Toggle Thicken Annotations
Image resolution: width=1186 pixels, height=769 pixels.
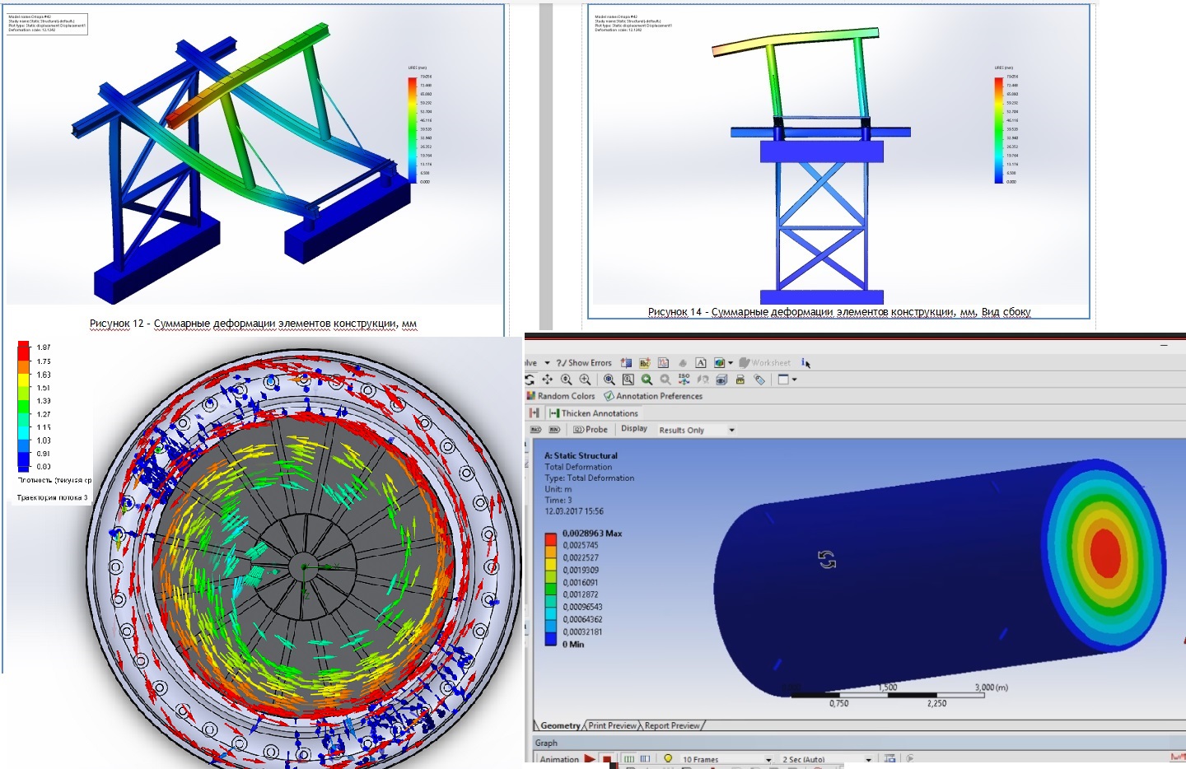593,413
